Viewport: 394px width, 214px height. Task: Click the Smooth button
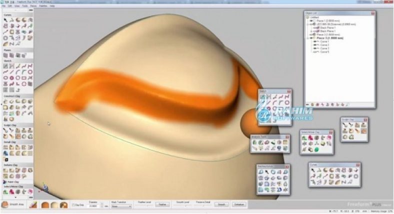pyautogui.click(x=221, y=204)
